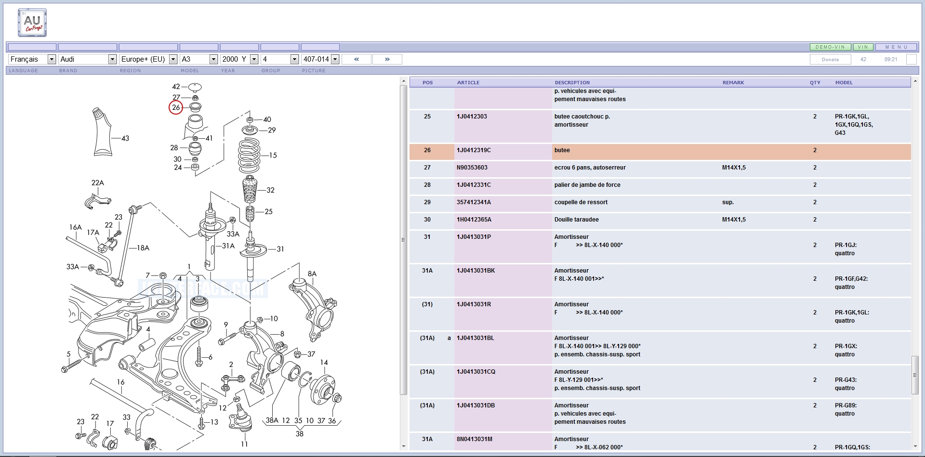Image resolution: width=925 pixels, height=457 pixels.
Task: Click the wheel hub callout number 14
Action: pos(324,363)
